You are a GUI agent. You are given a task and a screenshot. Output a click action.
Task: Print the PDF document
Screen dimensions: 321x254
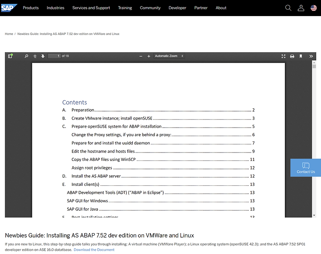click(293, 56)
